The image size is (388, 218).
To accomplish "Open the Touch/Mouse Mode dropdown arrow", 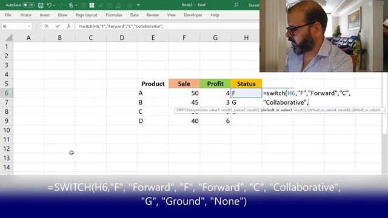I will (x=76, y=5).
